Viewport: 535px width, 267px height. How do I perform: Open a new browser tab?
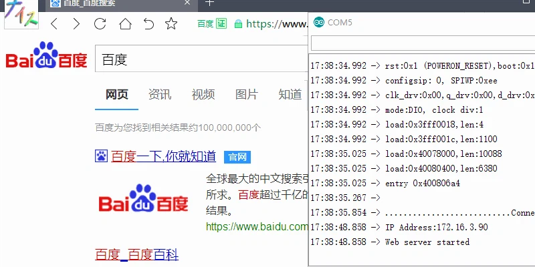coord(210,3)
